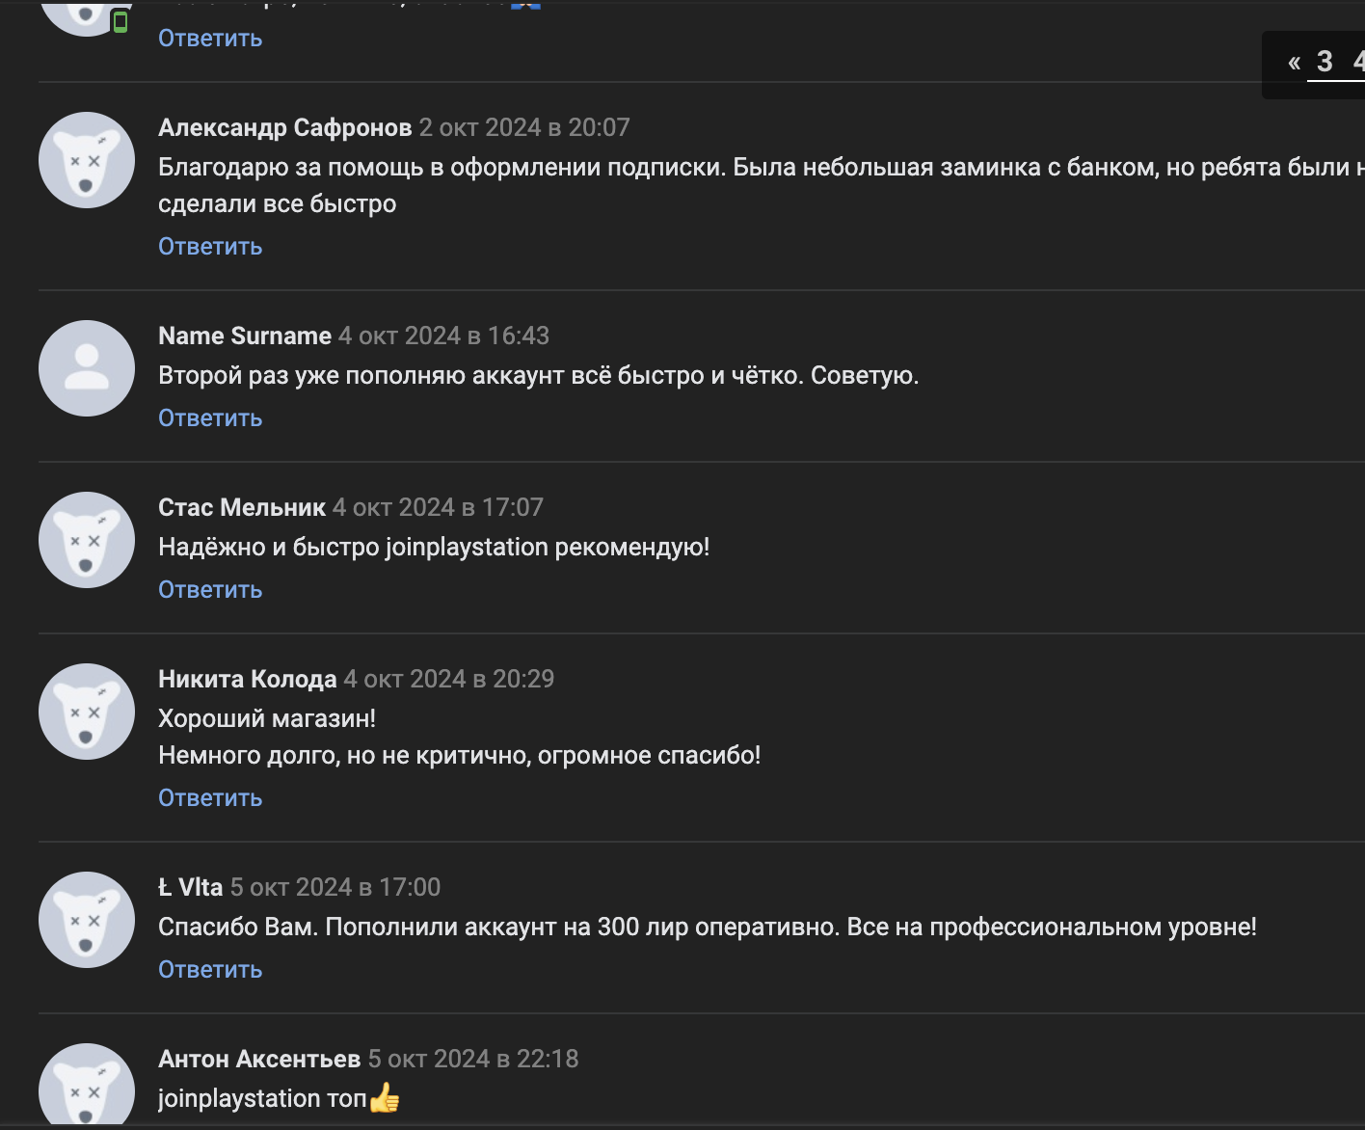Screen dimensions: 1365x1130
Task: Open Никита Колода's profile via name
Action: [x=248, y=679]
